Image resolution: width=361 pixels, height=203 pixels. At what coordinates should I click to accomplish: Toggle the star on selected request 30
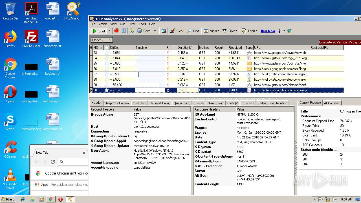107,90
